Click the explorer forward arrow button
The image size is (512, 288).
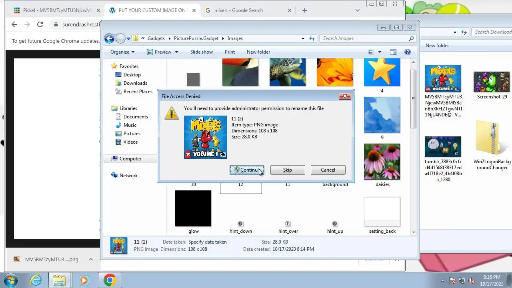pyautogui.click(x=120, y=38)
